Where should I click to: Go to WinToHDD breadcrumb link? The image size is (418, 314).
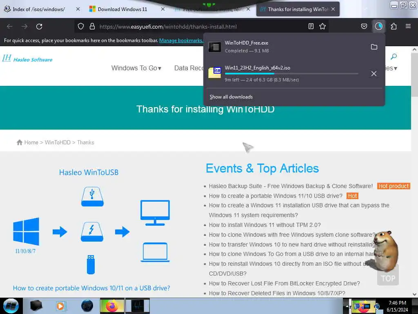coord(58,142)
